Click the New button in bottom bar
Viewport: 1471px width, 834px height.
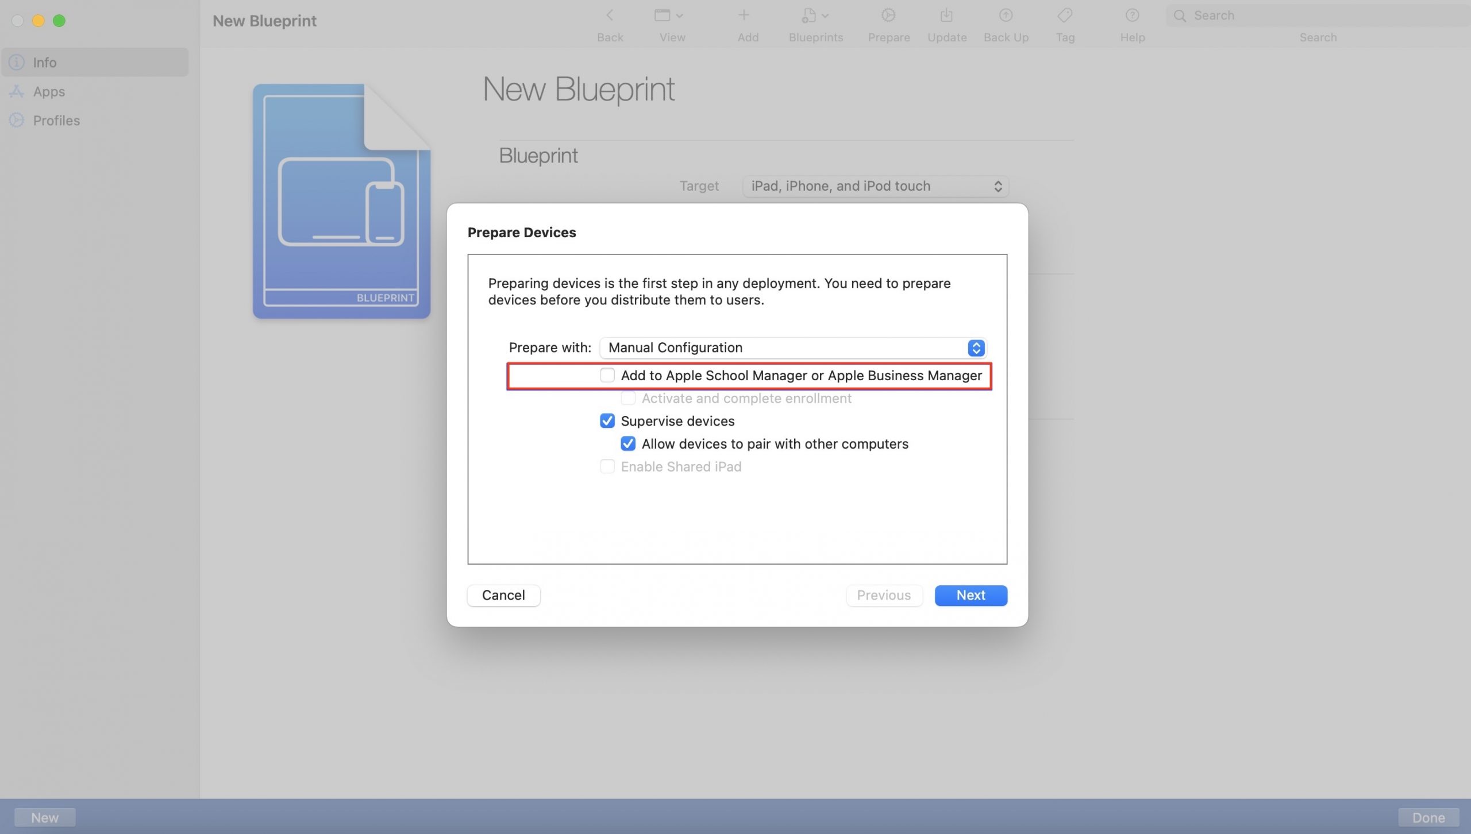click(x=45, y=817)
